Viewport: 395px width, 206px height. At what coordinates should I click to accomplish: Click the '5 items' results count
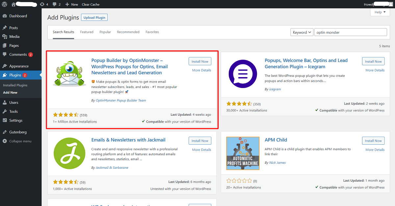point(384,46)
